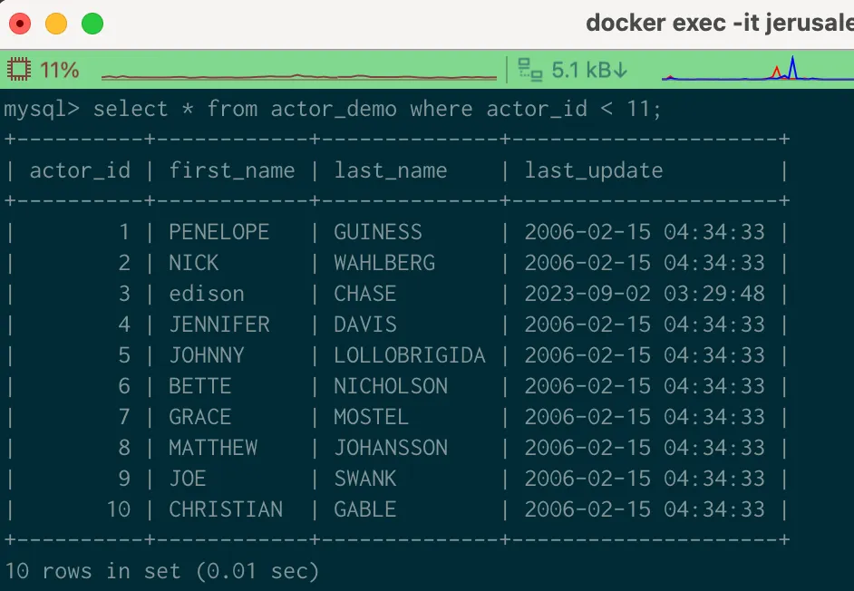Click the LOLLOBRIGIDA last name cell
This screenshot has height=591, width=854.
pyautogui.click(x=409, y=355)
